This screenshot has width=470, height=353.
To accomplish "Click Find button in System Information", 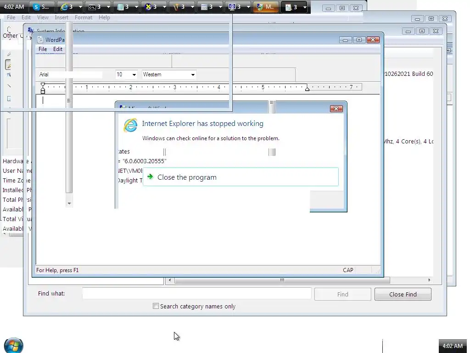I will point(342,294).
